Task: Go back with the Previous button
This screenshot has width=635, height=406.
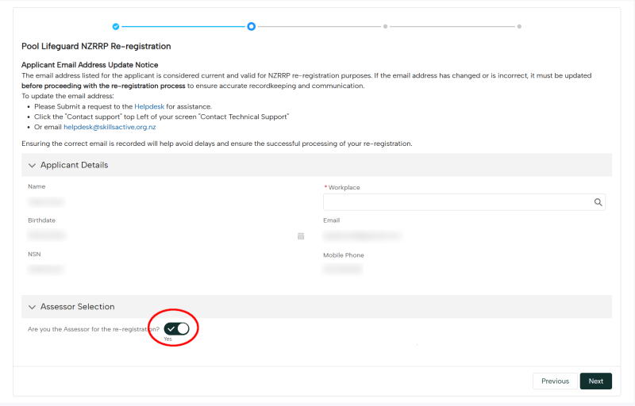Action: pyautogui.click(x=555, y=381)
